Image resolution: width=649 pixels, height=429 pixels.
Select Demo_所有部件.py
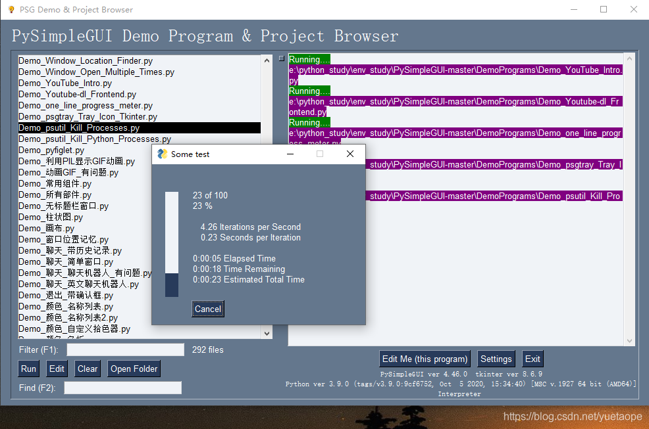pos(85,194)
